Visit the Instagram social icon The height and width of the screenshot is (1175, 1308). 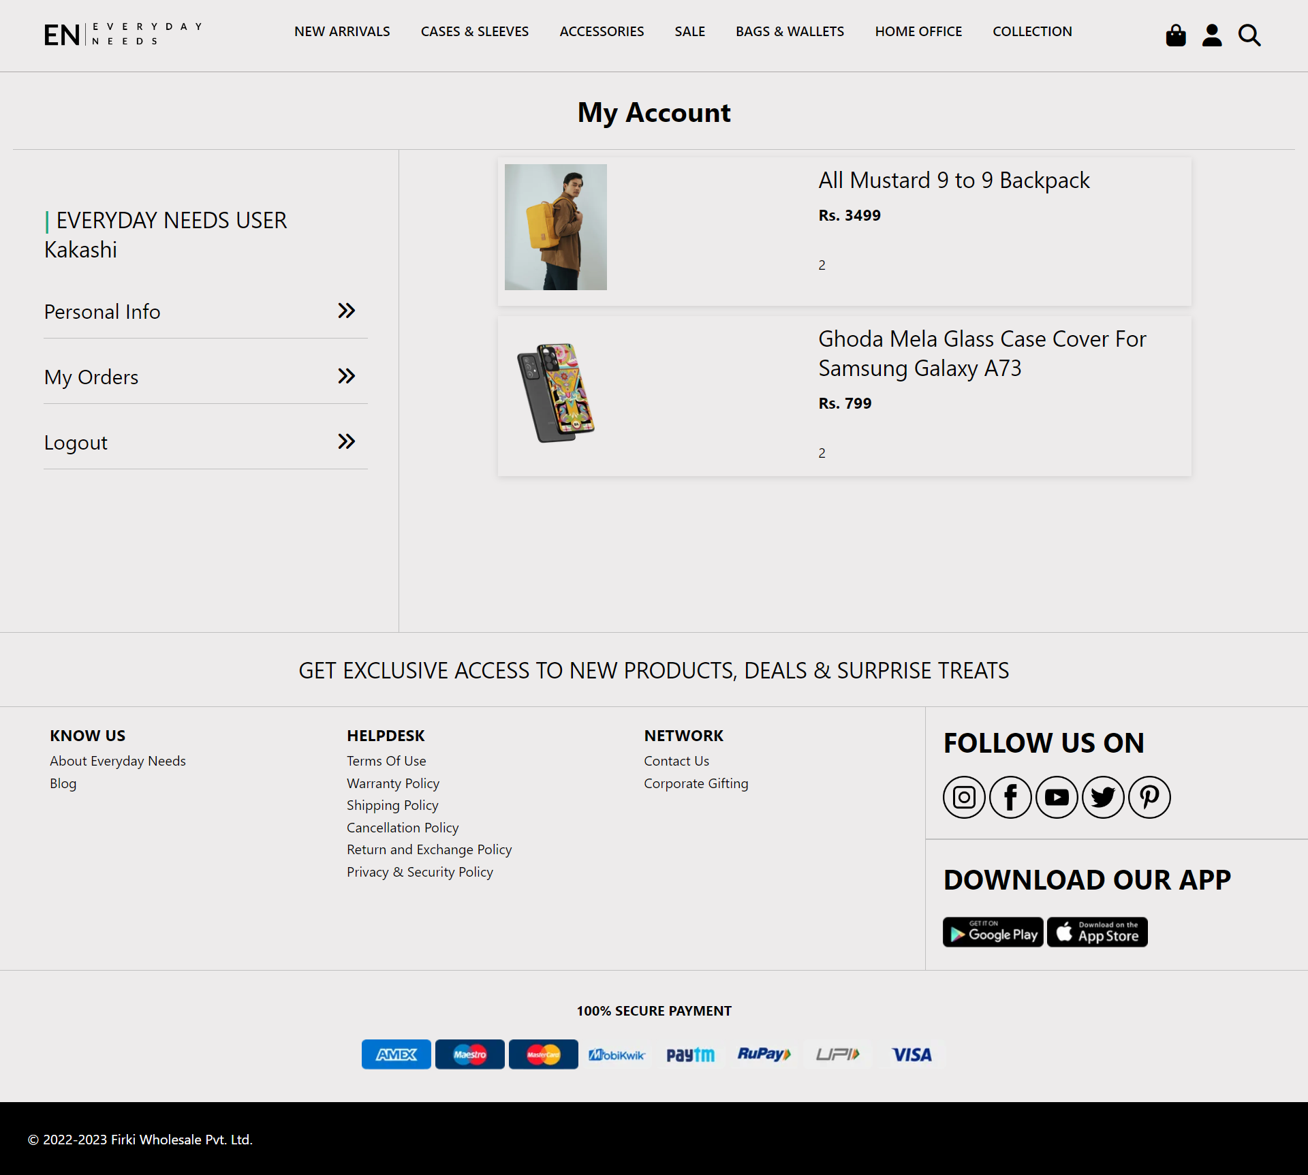(x=963, y=797)
